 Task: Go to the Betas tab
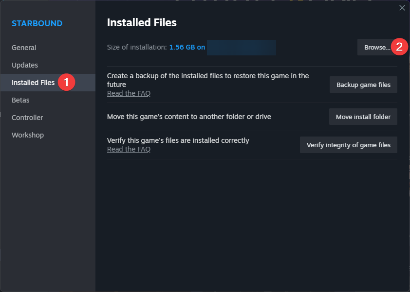coord(20,100)
